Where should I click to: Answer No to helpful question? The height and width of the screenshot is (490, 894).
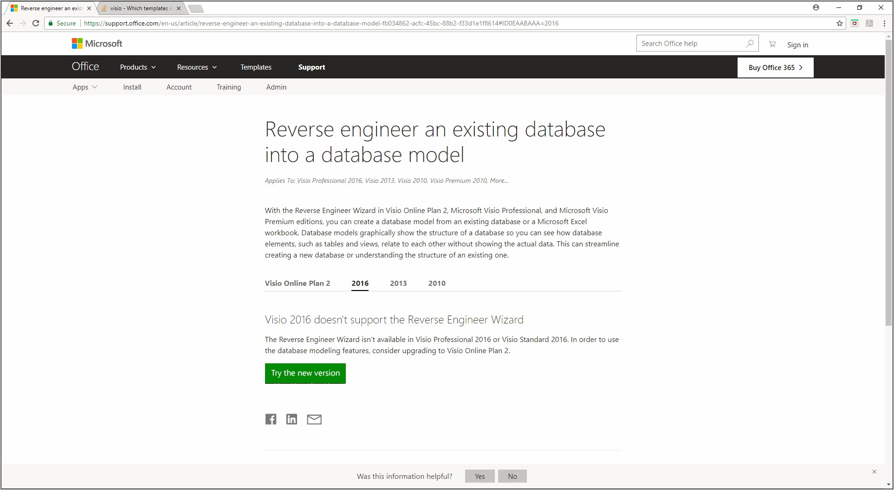pos(512,476)
